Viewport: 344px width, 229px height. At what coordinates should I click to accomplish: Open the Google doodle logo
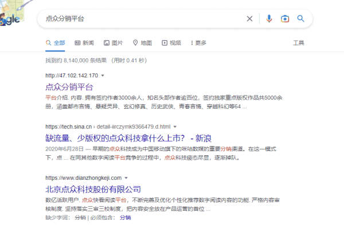(11, 13)
